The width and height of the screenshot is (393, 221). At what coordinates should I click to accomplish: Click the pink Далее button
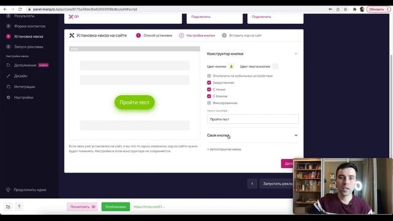[x=287, y=163]
